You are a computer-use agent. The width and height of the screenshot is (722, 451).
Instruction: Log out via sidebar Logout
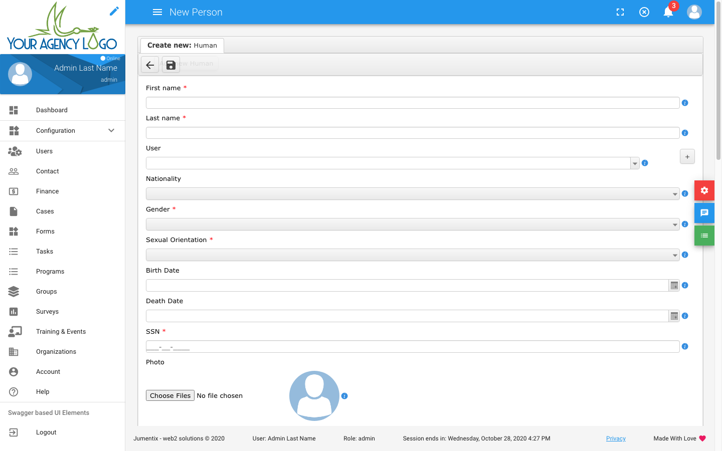coord(63,432)
